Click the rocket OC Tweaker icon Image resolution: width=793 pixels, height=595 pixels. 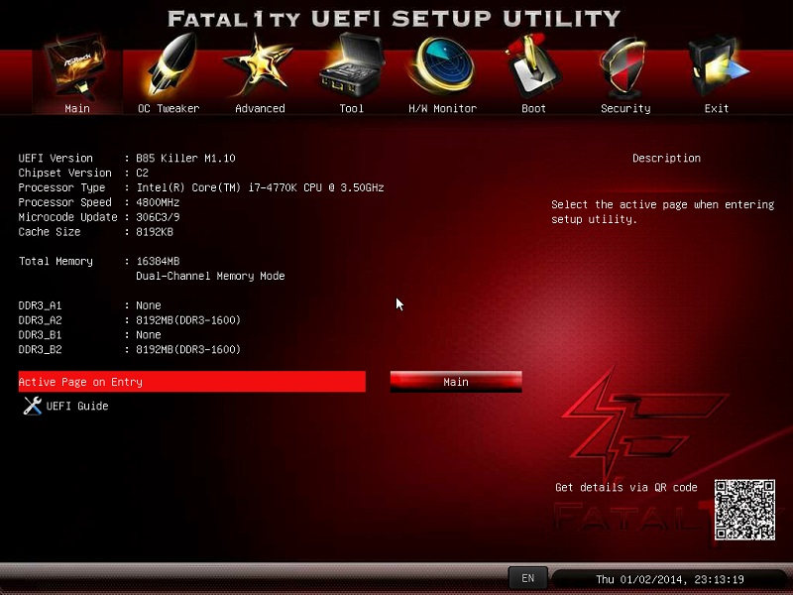pos(171,65)
